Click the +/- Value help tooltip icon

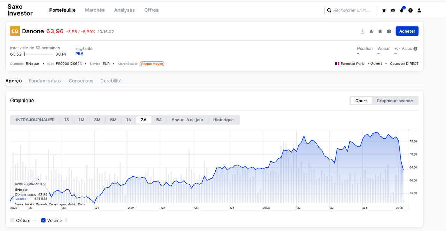coord(415,49)
